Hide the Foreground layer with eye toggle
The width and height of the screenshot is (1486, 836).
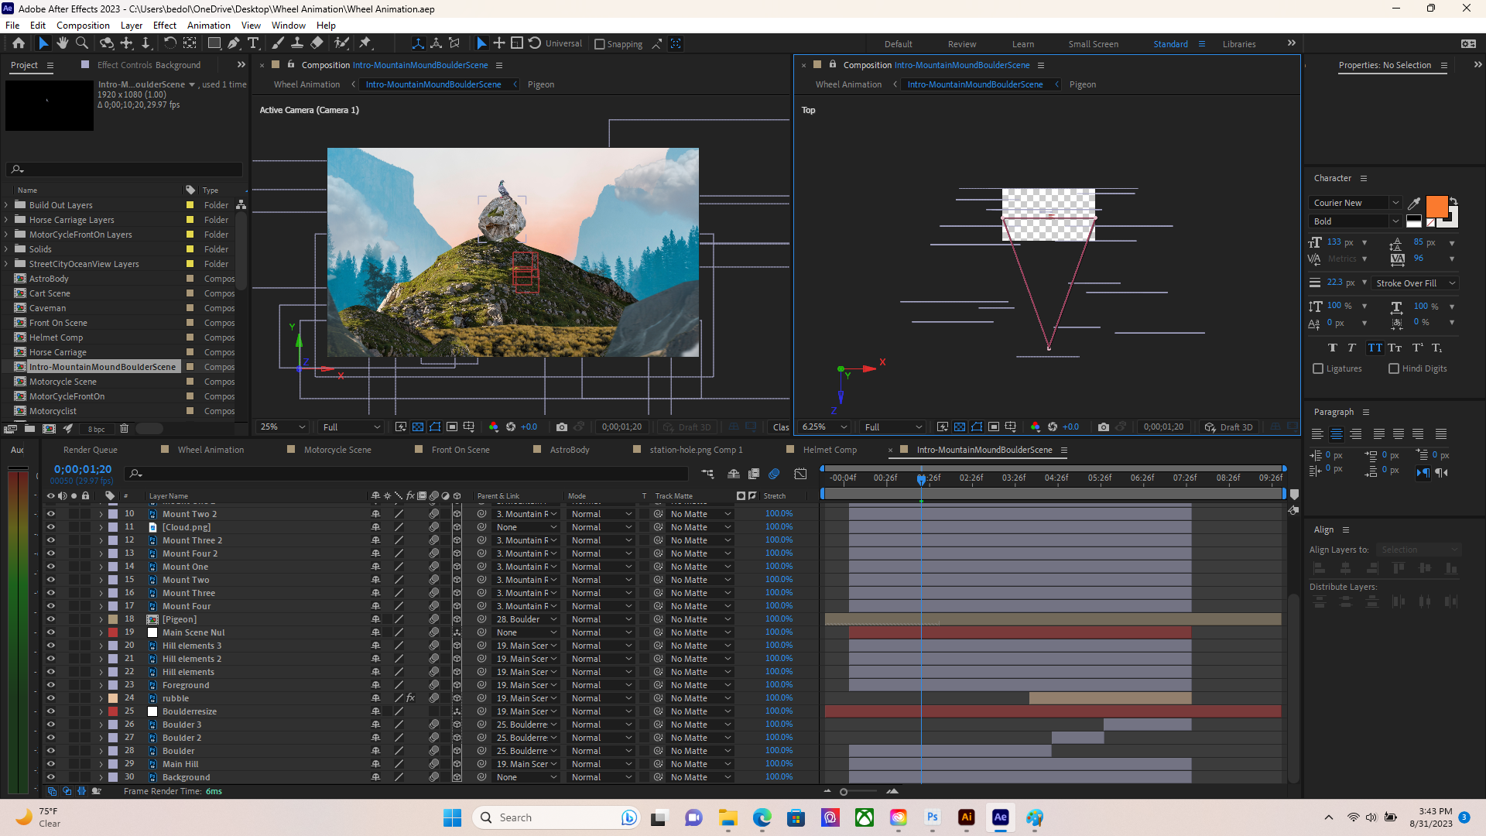(51, 685)
